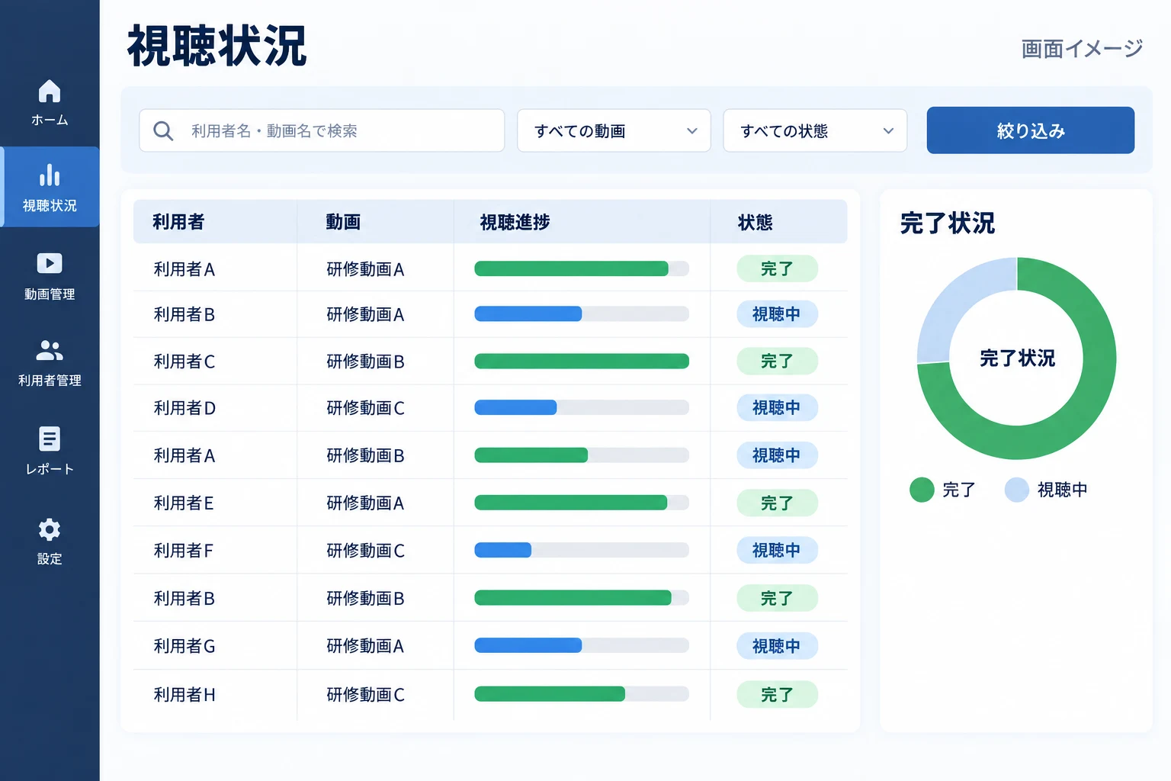This screenshot has height=781, width=1171.
Task: Click the 視聴中 badge in 利用者G row
Action: [x=777, y=647]
